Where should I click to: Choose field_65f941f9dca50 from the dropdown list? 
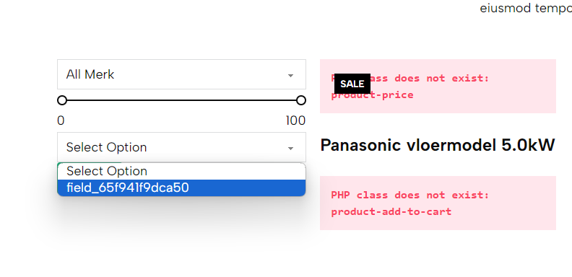pyautogui.click(x=181, y=188)
